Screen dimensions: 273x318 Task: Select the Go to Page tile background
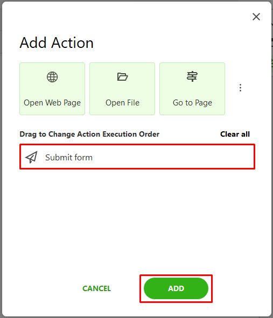(192, 89)
